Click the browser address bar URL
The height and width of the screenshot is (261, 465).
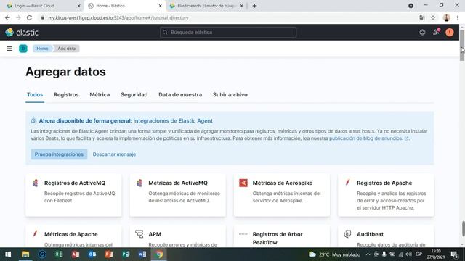pos(118,17)
